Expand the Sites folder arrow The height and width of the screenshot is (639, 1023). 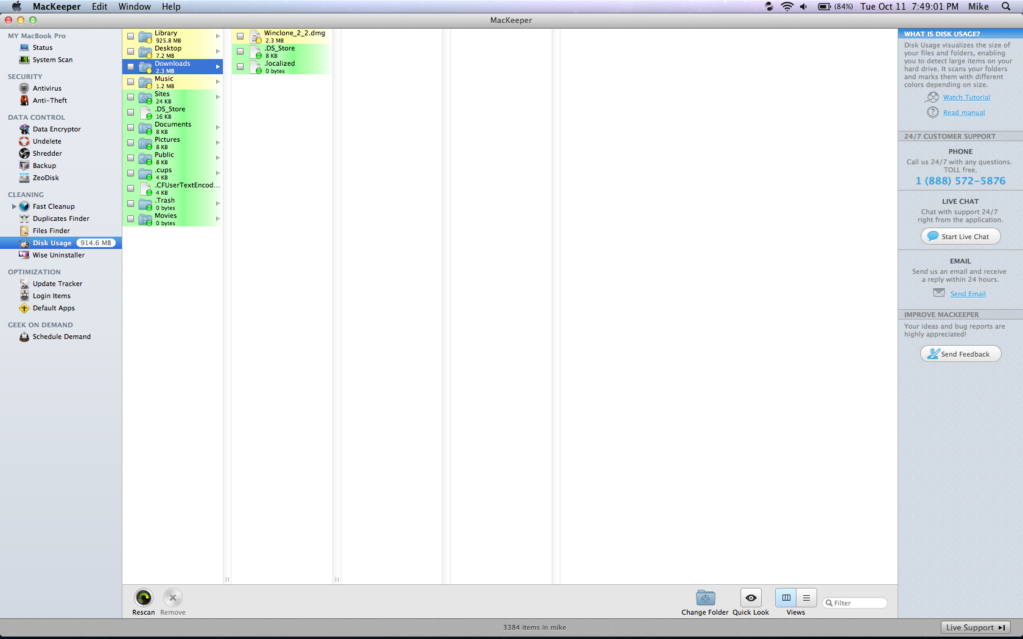point(217,97)
